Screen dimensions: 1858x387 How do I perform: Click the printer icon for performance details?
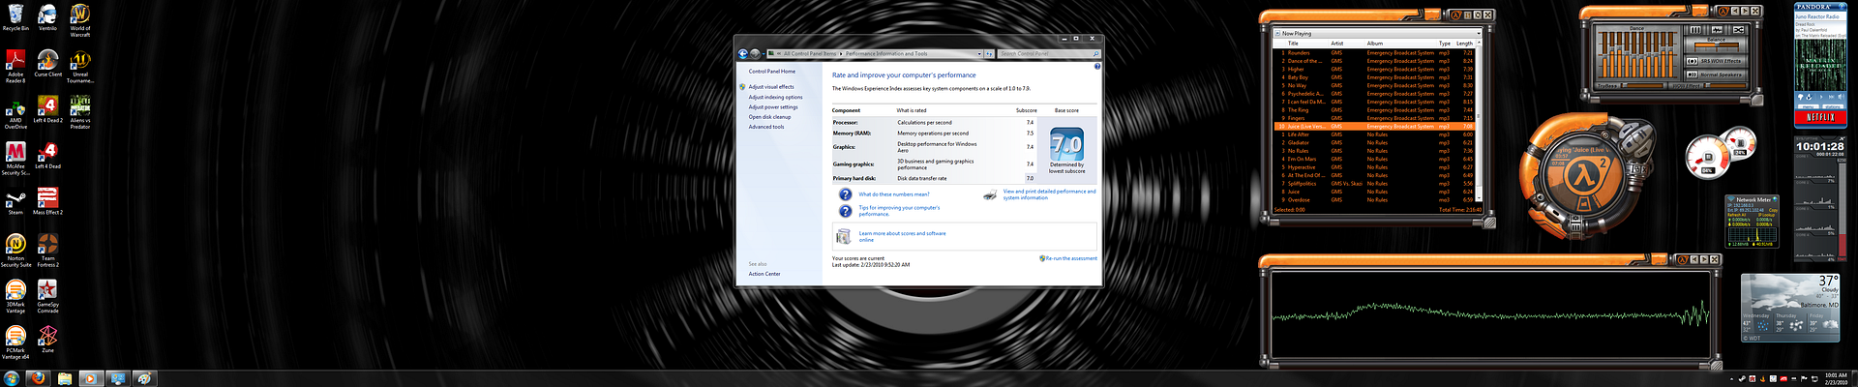pyautogui.click(x=990, y=194)
